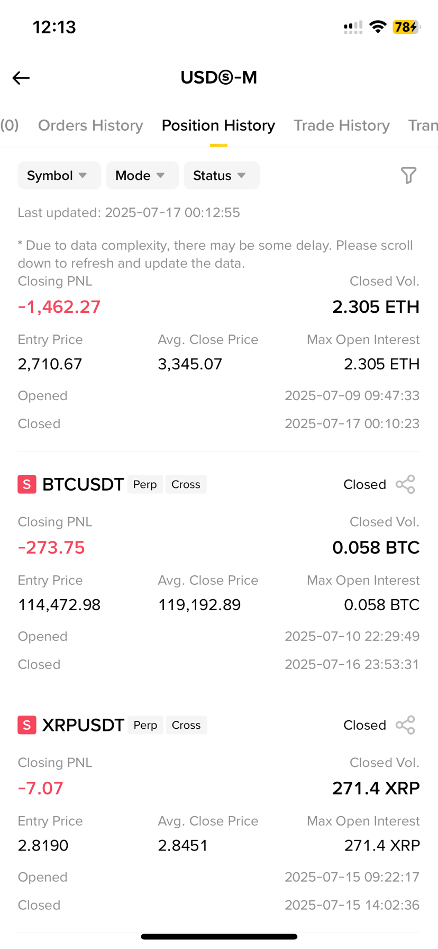This screenshot has height=949, width=438.
Task: Tap the Perp tag on XRPUSDT
Action: point(145,725)
